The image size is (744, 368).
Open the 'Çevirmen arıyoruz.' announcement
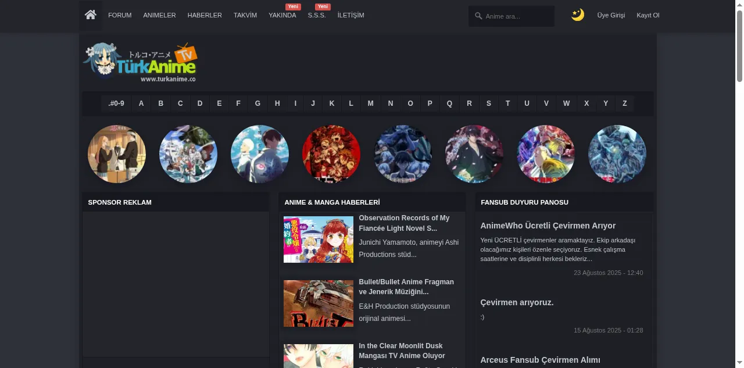click(x=517, y=302)
